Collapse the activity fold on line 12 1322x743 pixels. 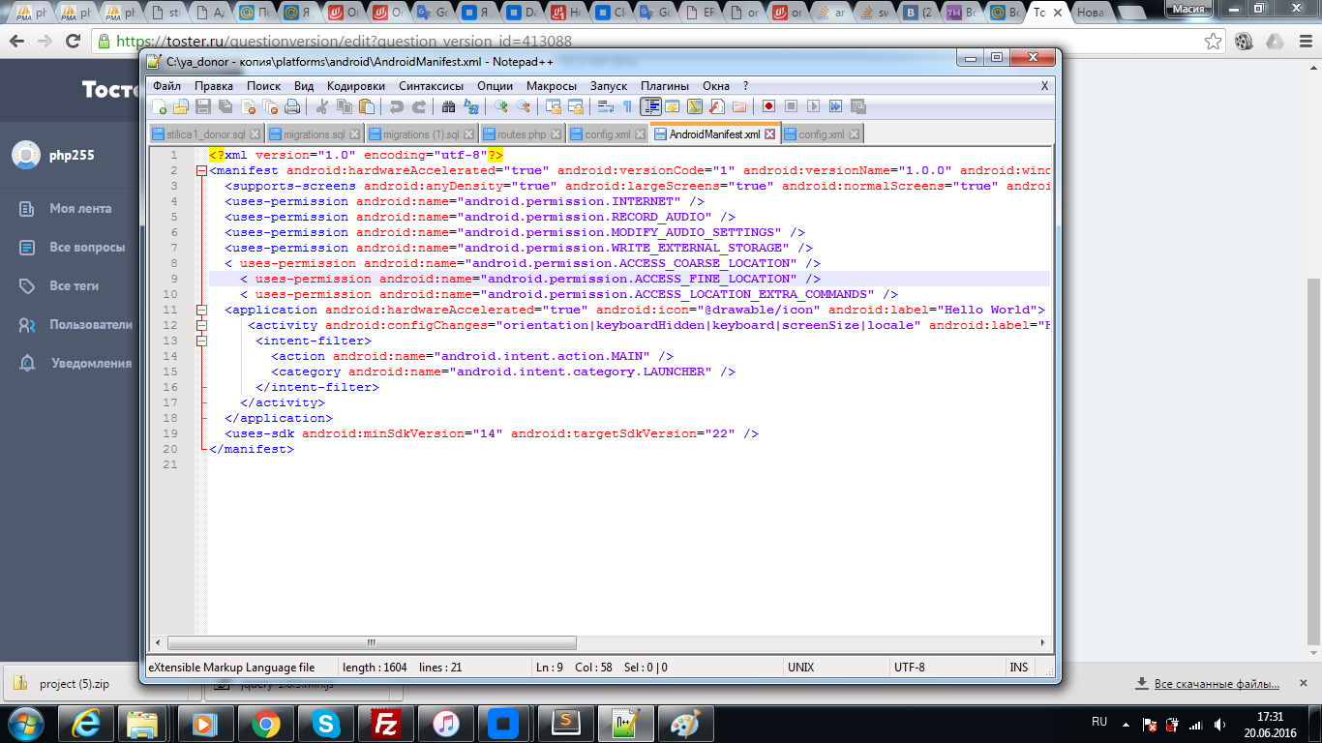click(201, 325)
